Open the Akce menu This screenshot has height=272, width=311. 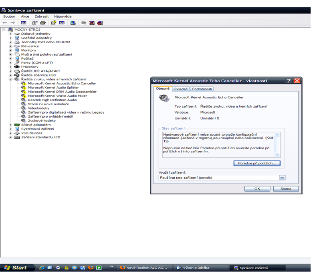25,16
